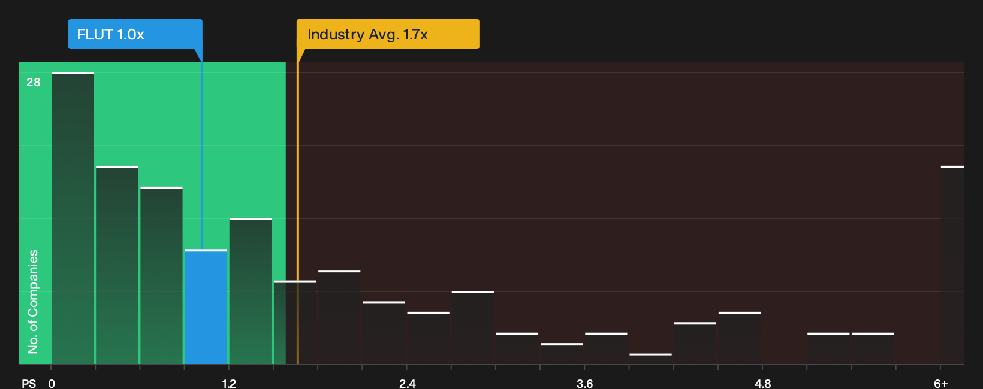983x389 pixels.
Task: Click the bar ending at the 4.8 tick
Action: 740,338
